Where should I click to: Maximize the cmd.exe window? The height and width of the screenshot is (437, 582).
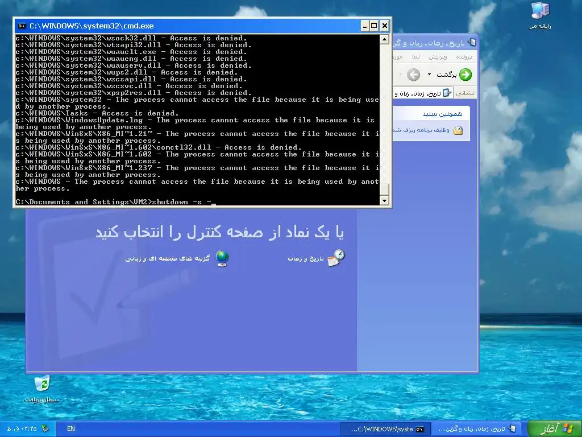coord(374,26)
